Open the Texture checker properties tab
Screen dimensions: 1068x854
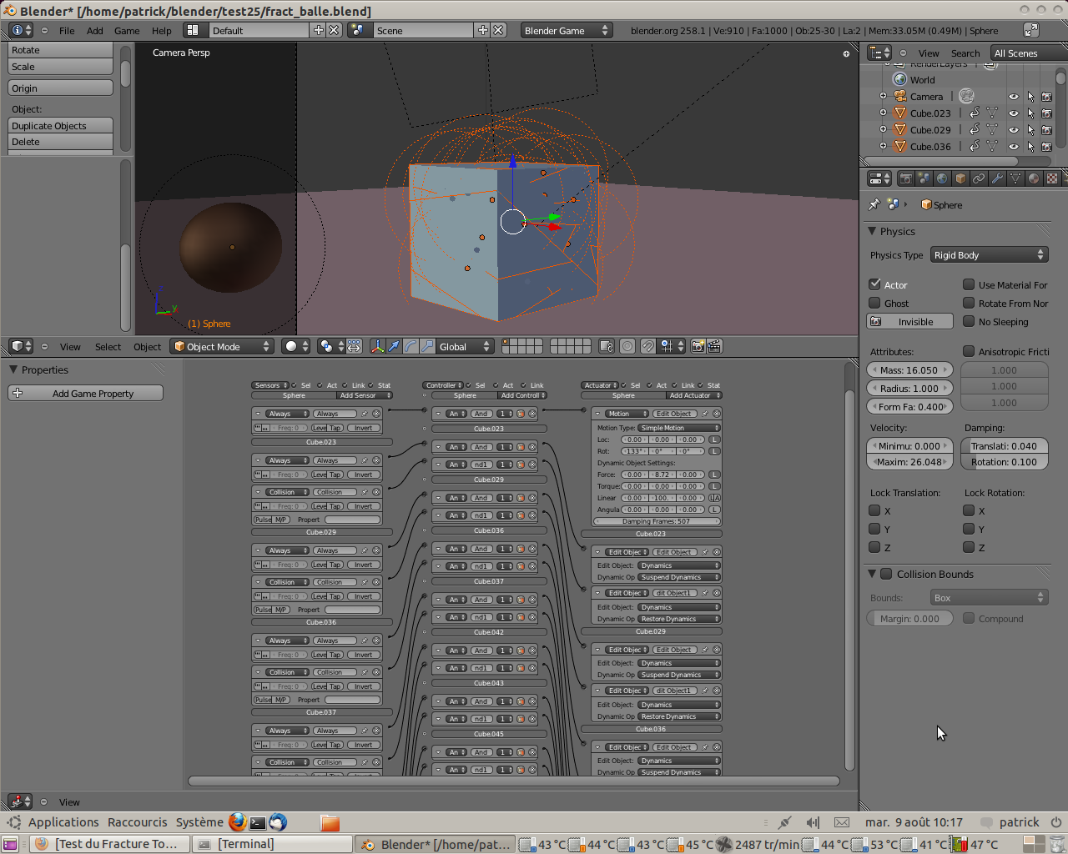coord(1051,178)
